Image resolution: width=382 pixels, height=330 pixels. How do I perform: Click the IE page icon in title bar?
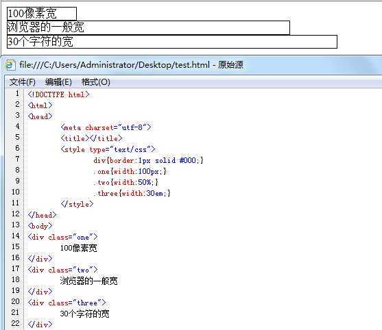click(10, 65)
